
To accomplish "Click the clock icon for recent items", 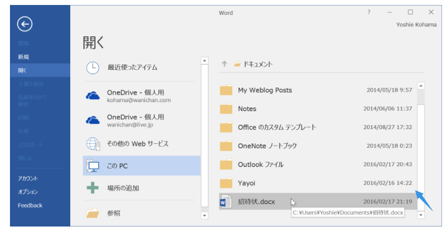I will (93, 68).
